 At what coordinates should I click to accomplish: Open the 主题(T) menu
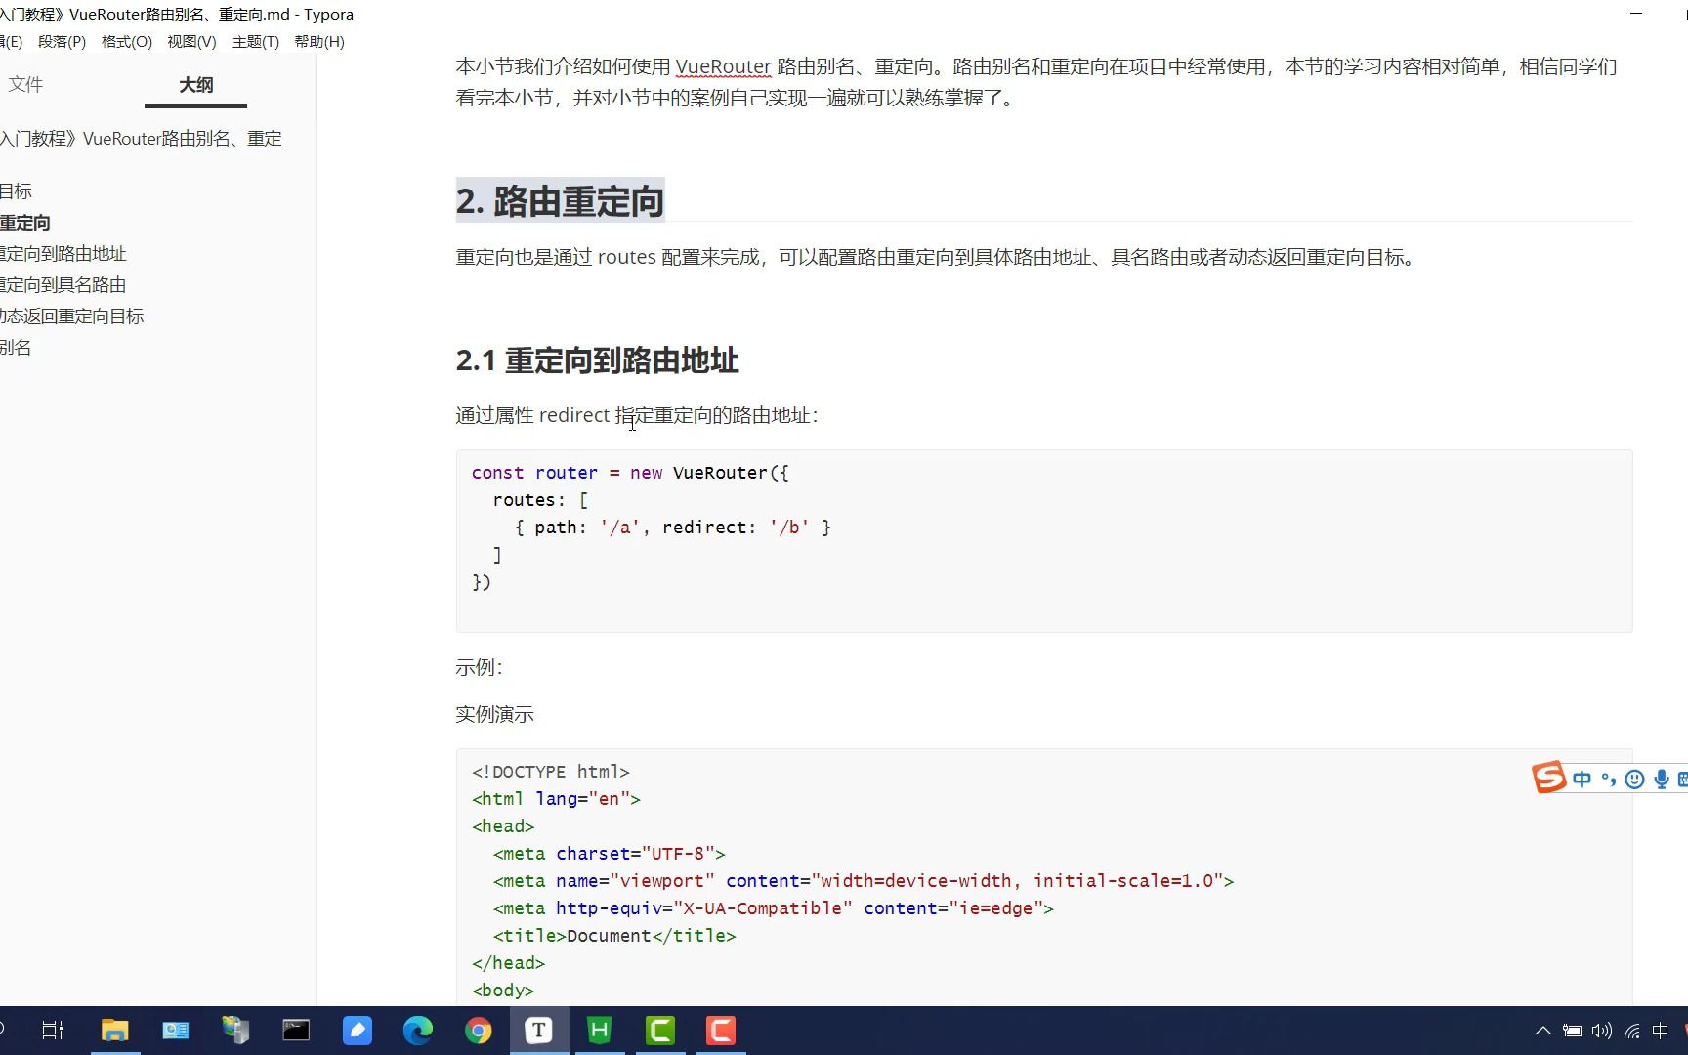coord(256,42)
